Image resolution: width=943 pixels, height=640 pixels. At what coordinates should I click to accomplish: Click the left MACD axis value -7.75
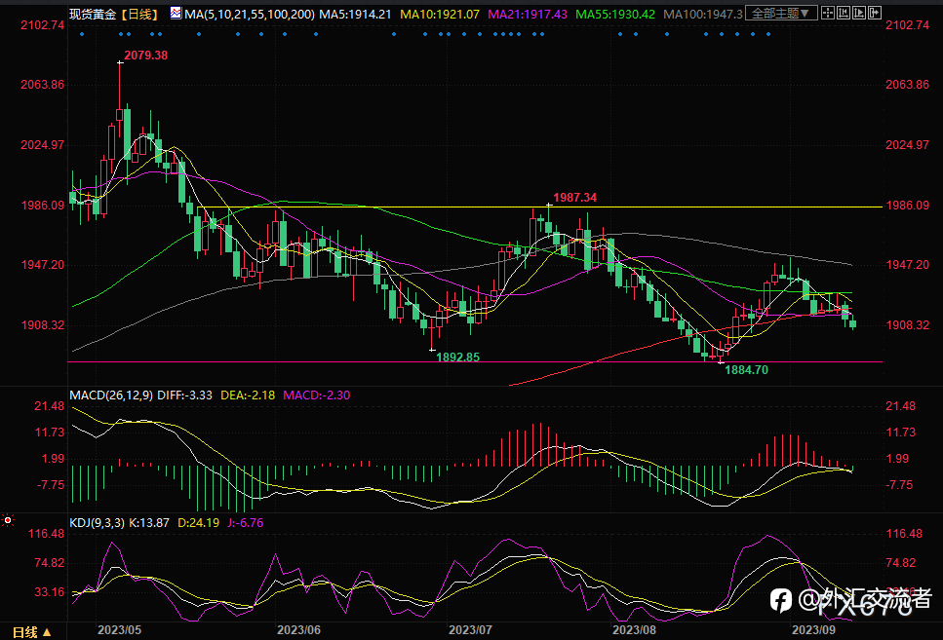pos(51,484)
